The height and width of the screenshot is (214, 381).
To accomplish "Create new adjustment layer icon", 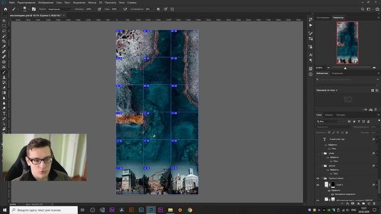I will 358,203.
